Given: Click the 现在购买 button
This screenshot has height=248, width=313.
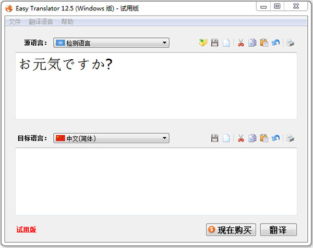Looking at the screenshot, I should coord(231,230).
